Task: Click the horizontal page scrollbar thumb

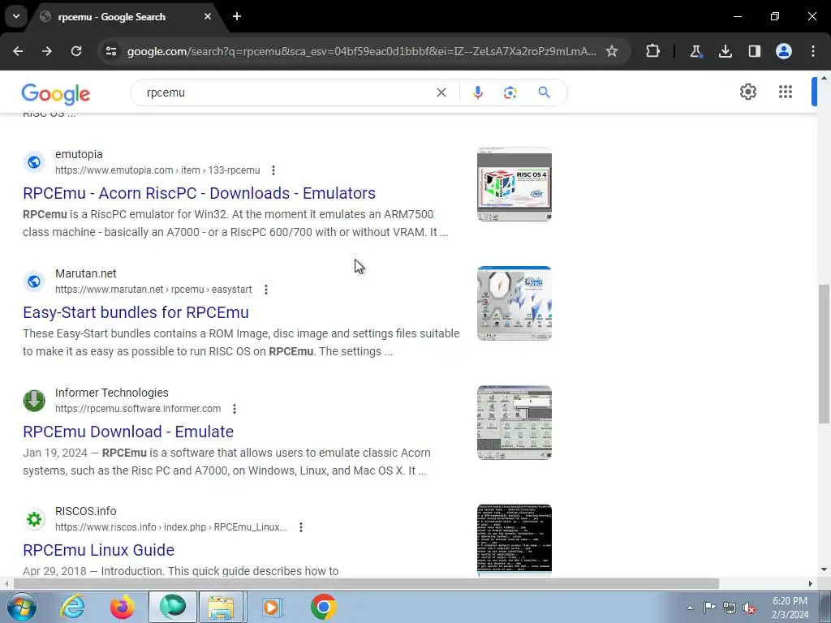Action: tap(366, 583)
